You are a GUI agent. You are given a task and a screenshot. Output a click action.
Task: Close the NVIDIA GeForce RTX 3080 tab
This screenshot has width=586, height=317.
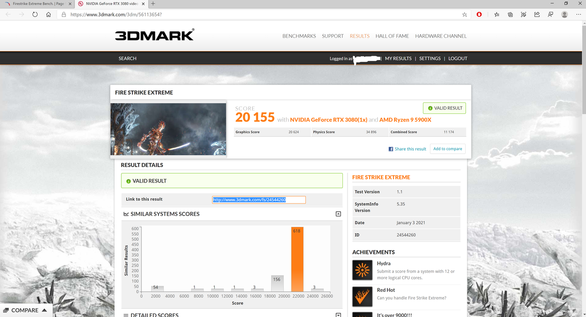point(143,4)
